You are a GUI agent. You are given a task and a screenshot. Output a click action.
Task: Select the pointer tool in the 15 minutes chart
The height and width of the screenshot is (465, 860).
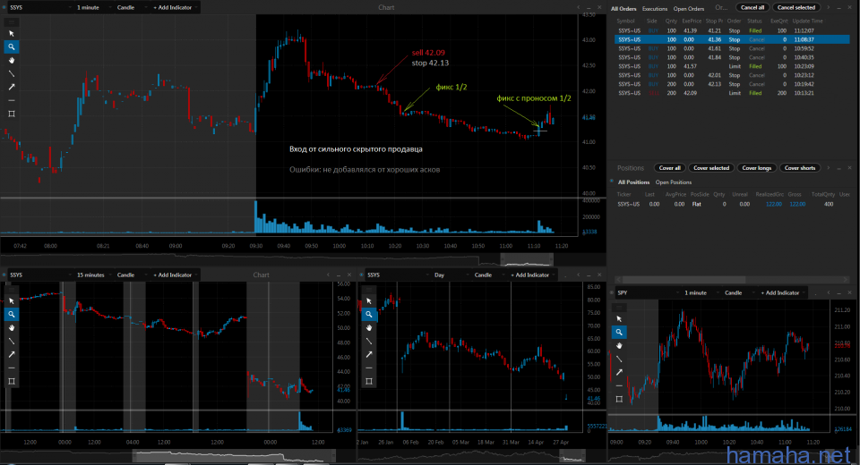(12, 300)
